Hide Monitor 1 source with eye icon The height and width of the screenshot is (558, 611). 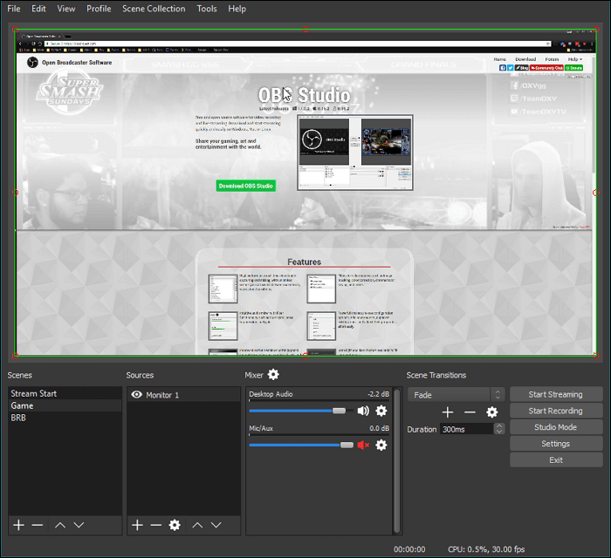pos(136,395)
